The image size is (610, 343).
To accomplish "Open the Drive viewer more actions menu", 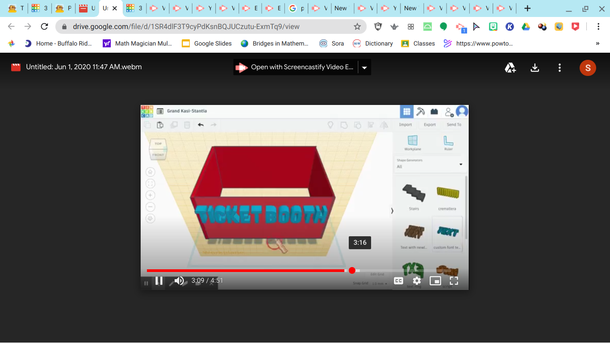I will [x=560, y=67].
